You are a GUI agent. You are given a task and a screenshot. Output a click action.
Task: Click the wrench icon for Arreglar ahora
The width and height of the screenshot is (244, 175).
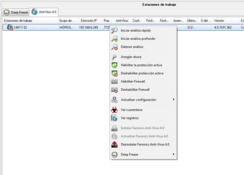pyautogui.click(x=114, y=57)
